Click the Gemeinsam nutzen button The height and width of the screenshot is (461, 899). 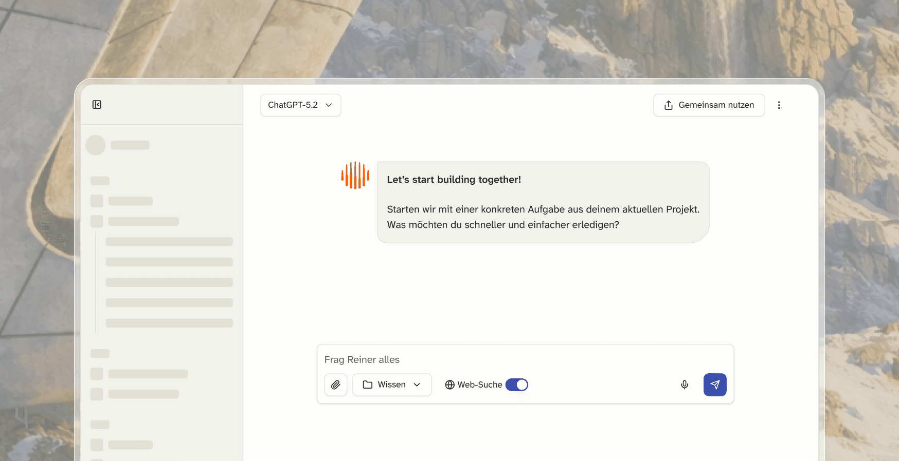coord(709,105)
